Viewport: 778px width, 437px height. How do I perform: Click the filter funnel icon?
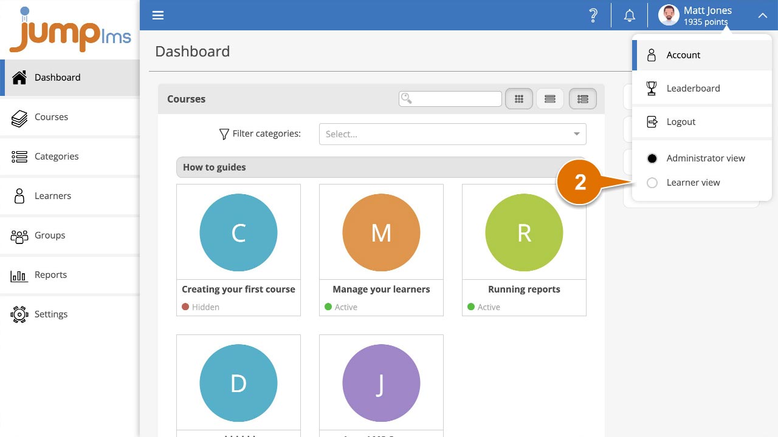coord(224,134)
